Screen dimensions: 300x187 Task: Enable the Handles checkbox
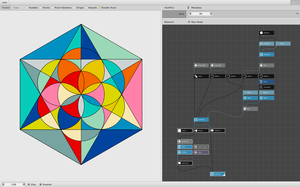[27, 8]
